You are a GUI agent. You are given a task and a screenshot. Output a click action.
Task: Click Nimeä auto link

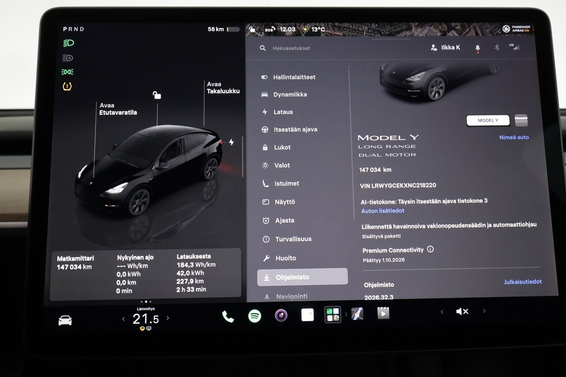point(514,138)
